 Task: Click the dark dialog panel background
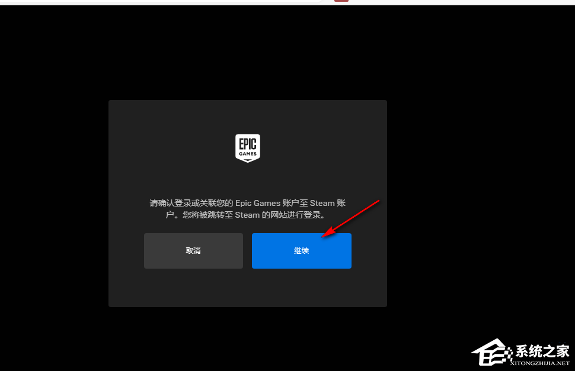pyautogui.click(x=248, y=290)
